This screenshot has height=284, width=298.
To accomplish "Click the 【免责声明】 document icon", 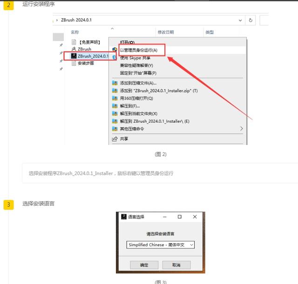I will 74,42.
